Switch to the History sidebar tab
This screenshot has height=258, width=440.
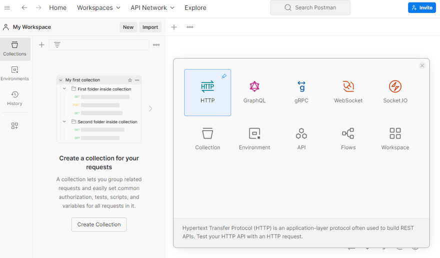(x=14, y=98)
